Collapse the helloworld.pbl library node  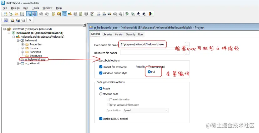pos(13,37)
